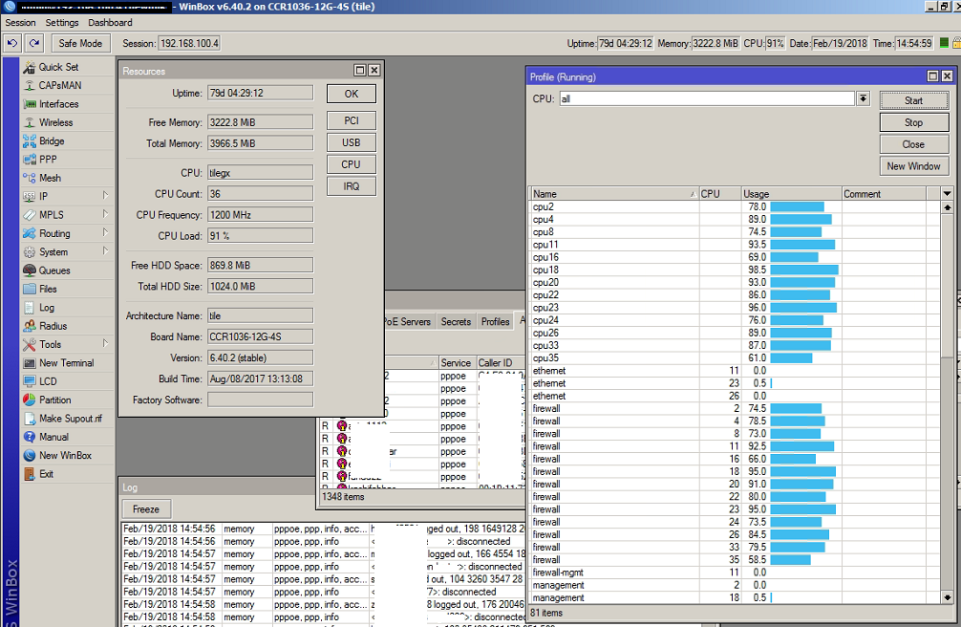The width and height of the screenshot is (961, 627).
Task: Freeze the Log window output
Action: pos(145,509)
